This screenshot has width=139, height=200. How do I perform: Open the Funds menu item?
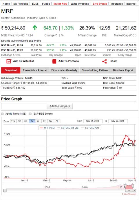[46, 4]
